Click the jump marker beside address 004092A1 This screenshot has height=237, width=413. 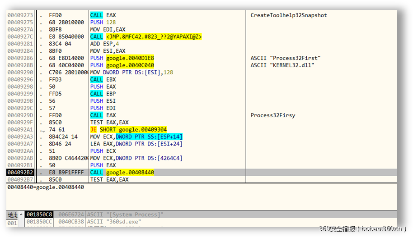point(42,130)
